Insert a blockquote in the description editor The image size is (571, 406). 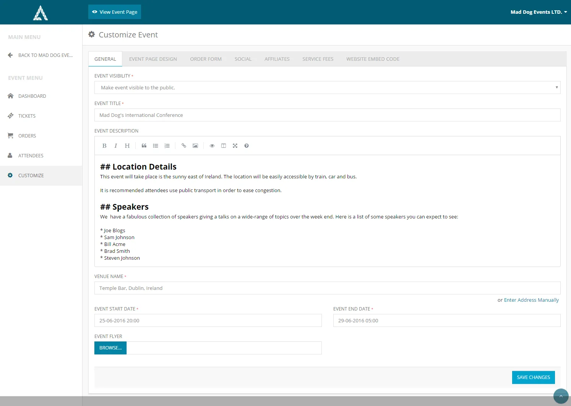point(144,146)
